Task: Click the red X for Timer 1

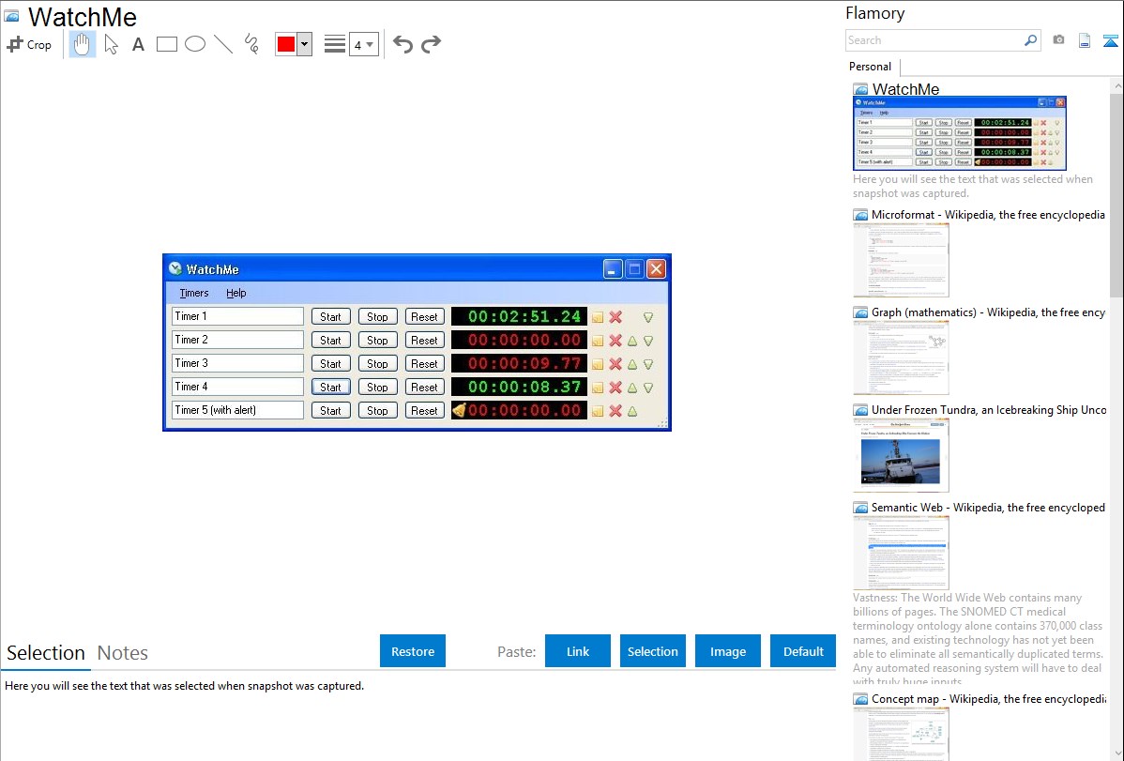Action: click(x=615, y=317)
